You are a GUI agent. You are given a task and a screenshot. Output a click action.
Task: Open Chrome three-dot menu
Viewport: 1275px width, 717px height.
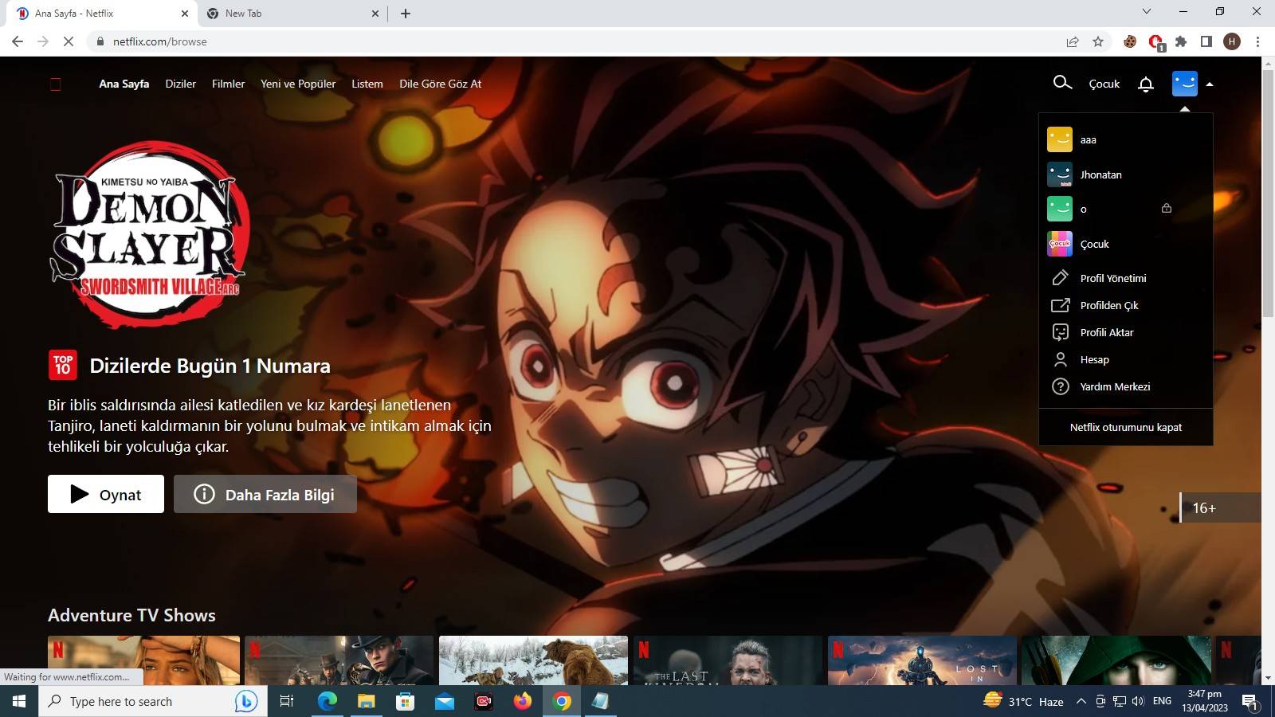point(1257,41)
